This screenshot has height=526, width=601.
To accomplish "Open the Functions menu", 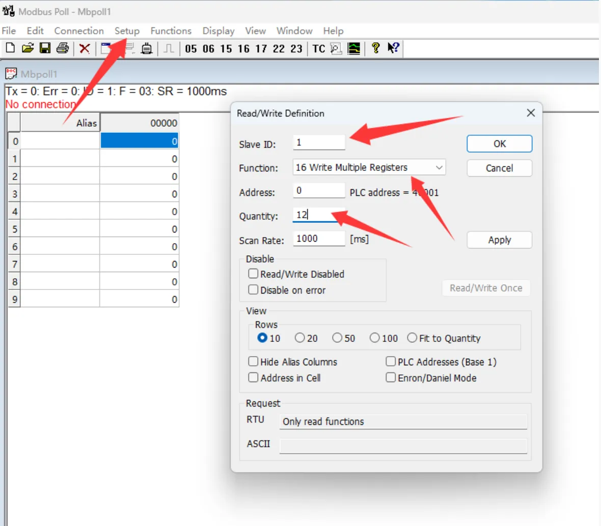I will click(x=171, y=31).
